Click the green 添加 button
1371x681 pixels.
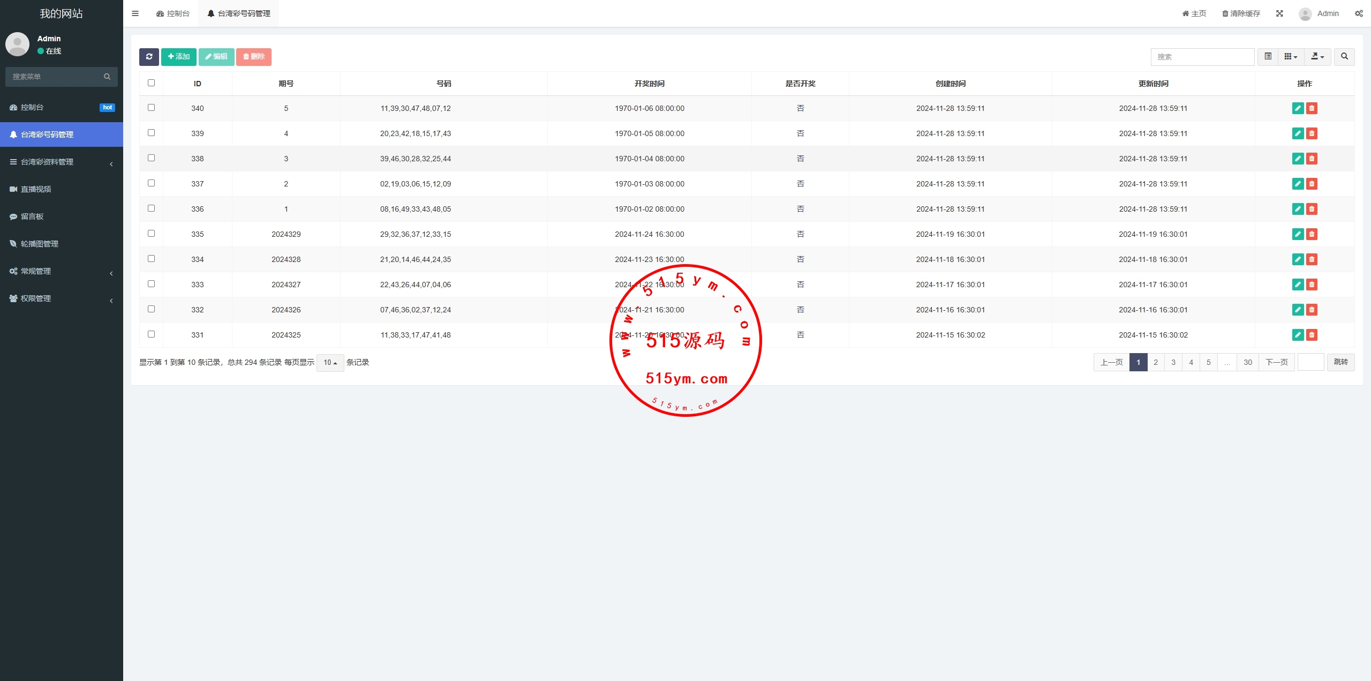178,57
